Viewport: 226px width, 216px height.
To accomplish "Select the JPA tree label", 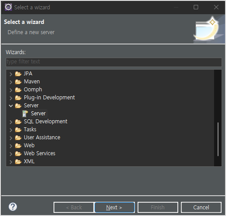I will point(28,74).
